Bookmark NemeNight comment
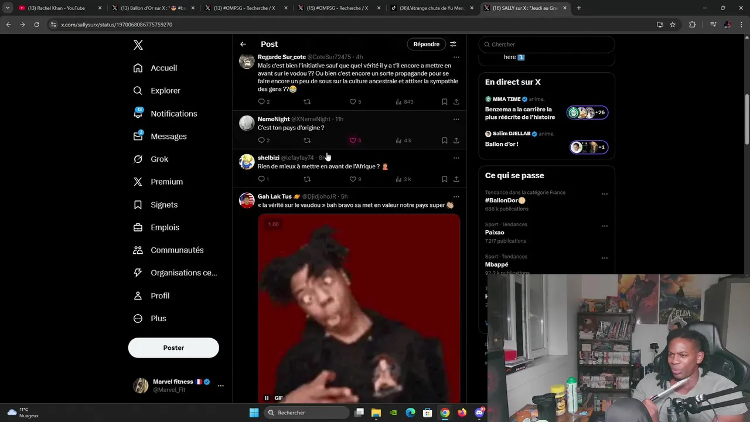This screenshot has height=422, width=750. [x=445, y=141]
